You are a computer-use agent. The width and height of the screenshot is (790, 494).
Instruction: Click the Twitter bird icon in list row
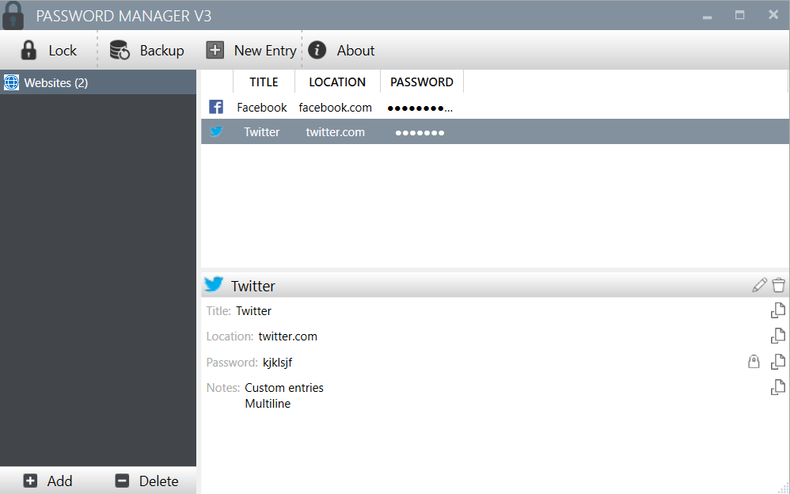[216, 131]
